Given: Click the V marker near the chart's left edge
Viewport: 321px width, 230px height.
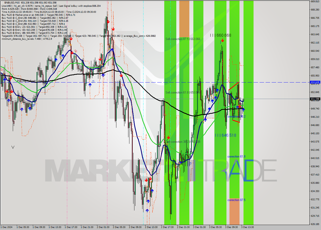Looking at the screenshot, I should (x=13, y=147).
